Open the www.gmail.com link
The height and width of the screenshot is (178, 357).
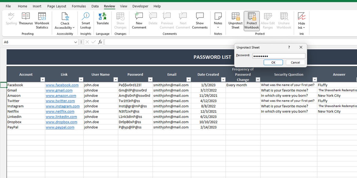59,90
